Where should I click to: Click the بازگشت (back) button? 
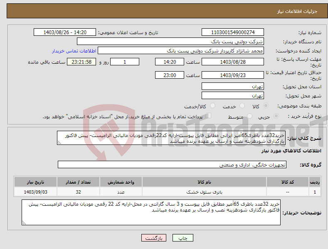tap(154, 238)
